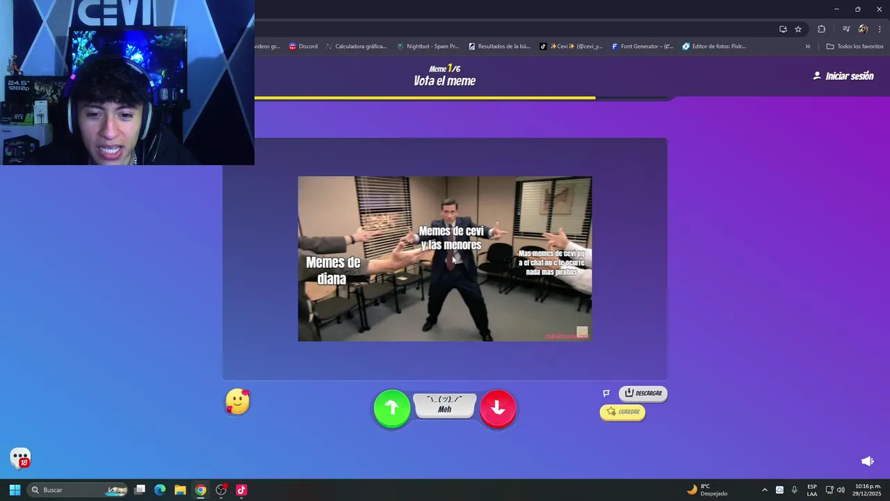Bookmark this page with star icon
Image resolution: width=890 pixels, height=501 pixels.
click(x=798, y=29)
